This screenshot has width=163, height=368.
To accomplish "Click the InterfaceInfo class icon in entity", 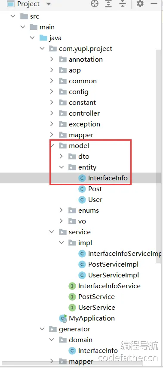I will (x=82, y=178).
